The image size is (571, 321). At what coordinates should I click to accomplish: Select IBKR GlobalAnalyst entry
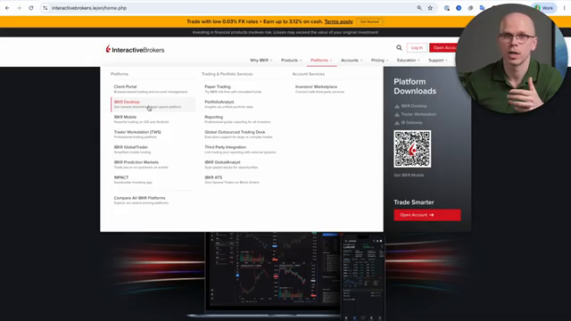click(x=231, y=164)
